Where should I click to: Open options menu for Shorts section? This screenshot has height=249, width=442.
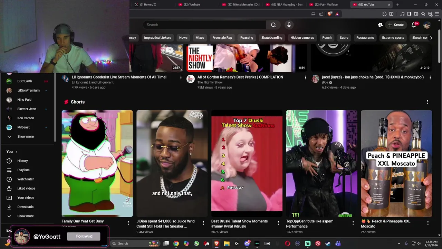pyautogui.click(x=427, y=102)
